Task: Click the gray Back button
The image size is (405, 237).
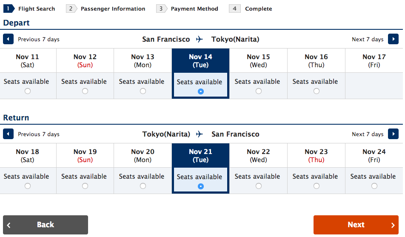Action: pyautogui.click(x=46, y=225)
